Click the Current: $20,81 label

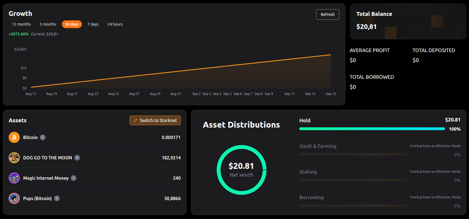[x=45, y=34]
